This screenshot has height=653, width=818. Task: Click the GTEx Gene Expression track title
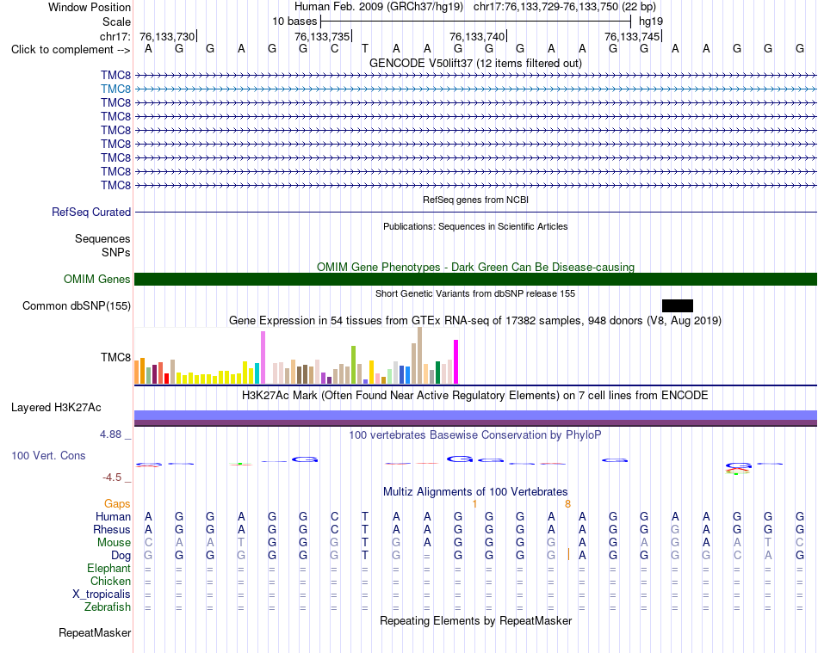[x=475, y=321]
